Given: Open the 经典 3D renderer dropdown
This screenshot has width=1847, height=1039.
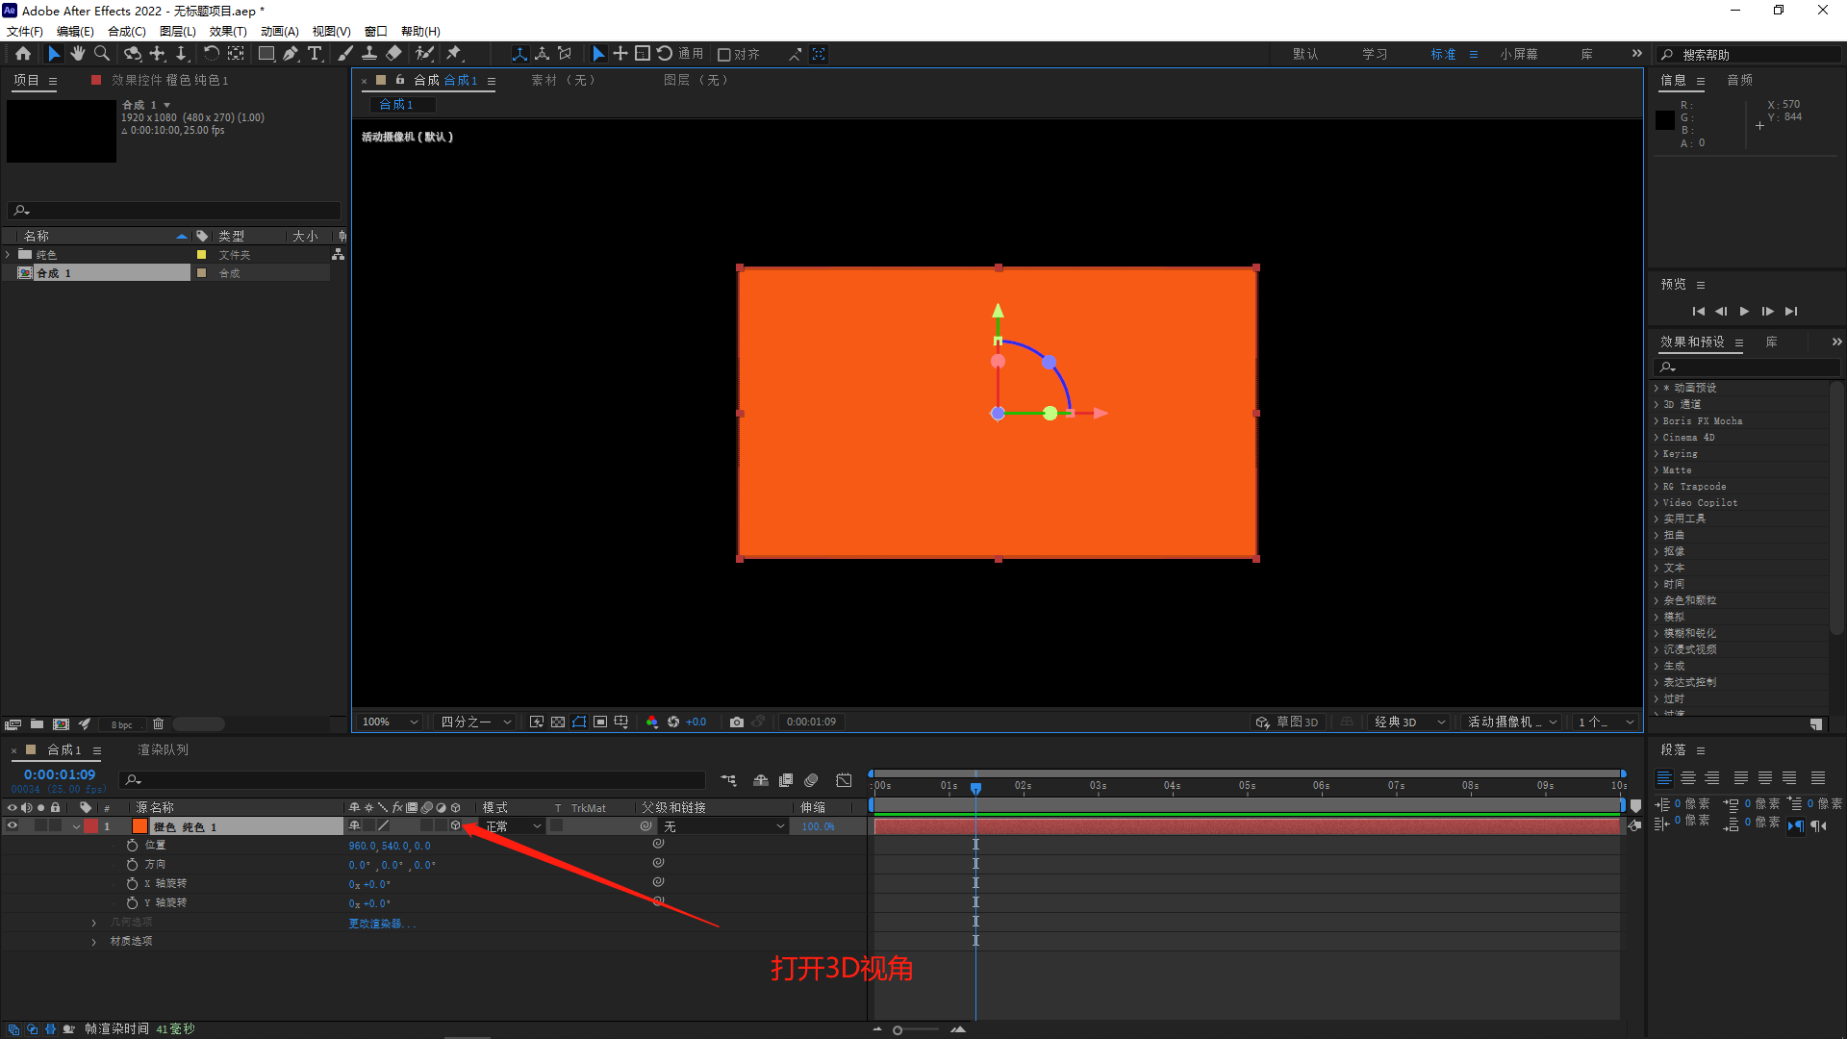Looking at the screenshot, I should pyautogui.click(x=1409, y=722).
